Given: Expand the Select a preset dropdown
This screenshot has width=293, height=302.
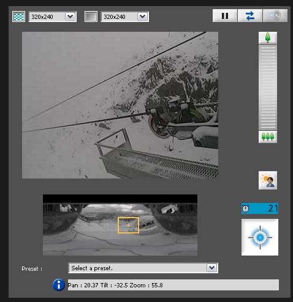Looking at the screenshot, I should point(143,268).
